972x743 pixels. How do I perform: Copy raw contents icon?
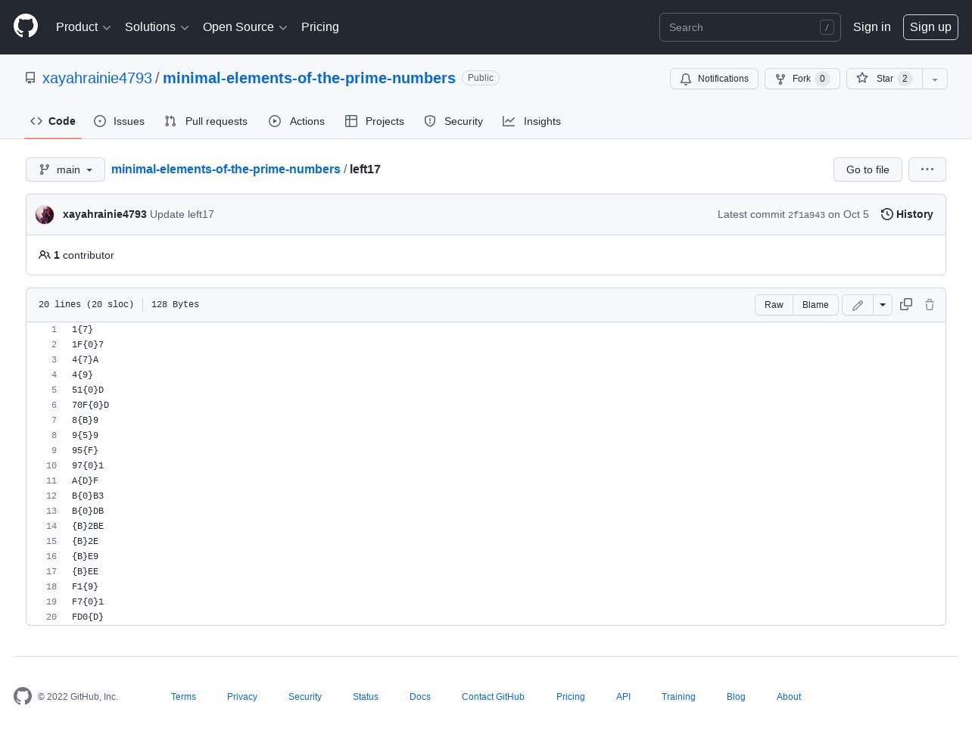coord(906,304)
